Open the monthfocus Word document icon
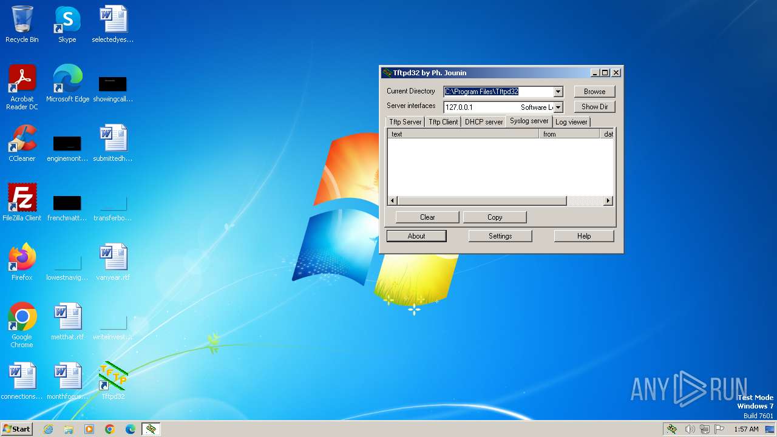 (x=67, y=381)
